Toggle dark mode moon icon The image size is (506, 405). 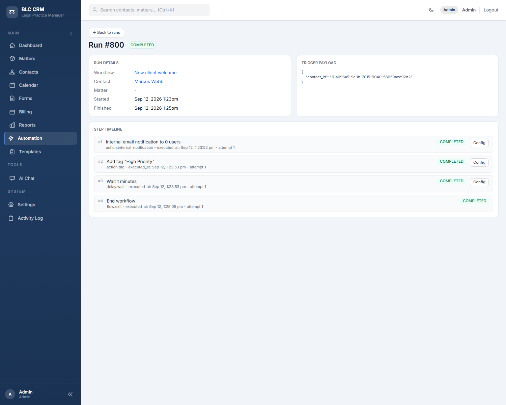pos(431,10)
